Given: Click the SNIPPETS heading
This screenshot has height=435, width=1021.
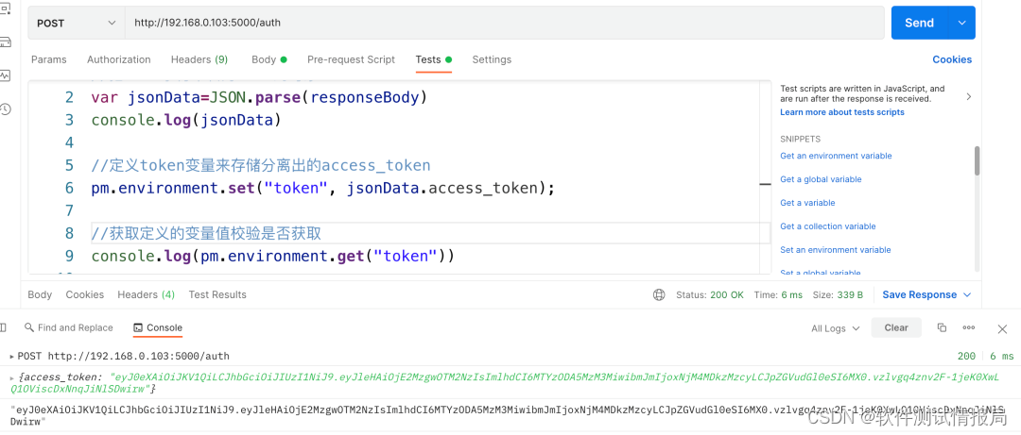Looking at the screenshot, I should (x=801, y=139).
